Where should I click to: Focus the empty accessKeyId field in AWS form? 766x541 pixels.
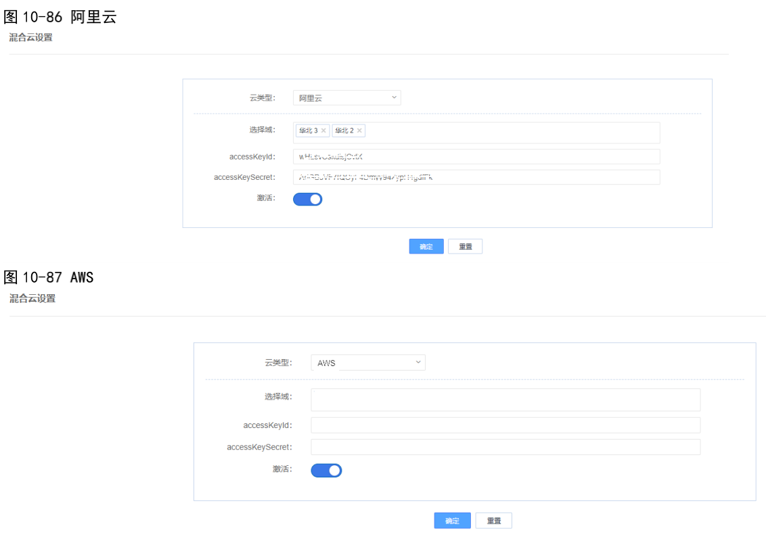pos(505,425)
